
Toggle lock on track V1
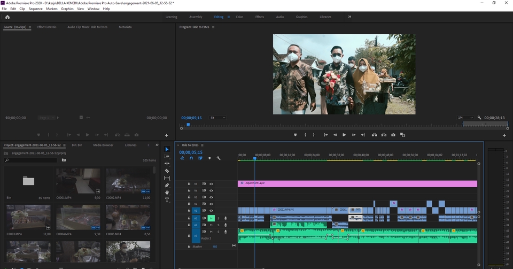coord(189,211)
